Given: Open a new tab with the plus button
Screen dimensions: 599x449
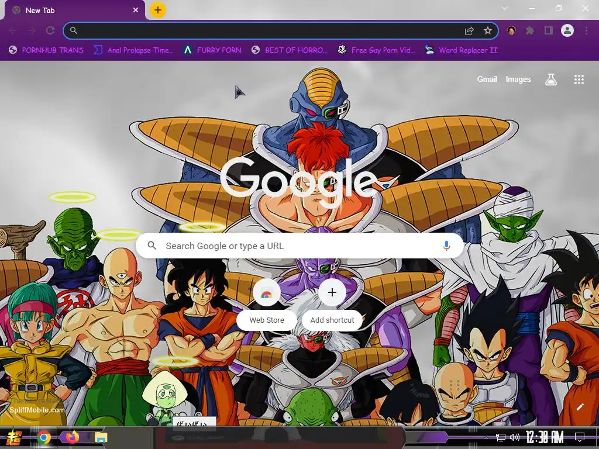Looking at the screenshot, I should [158, 10].
